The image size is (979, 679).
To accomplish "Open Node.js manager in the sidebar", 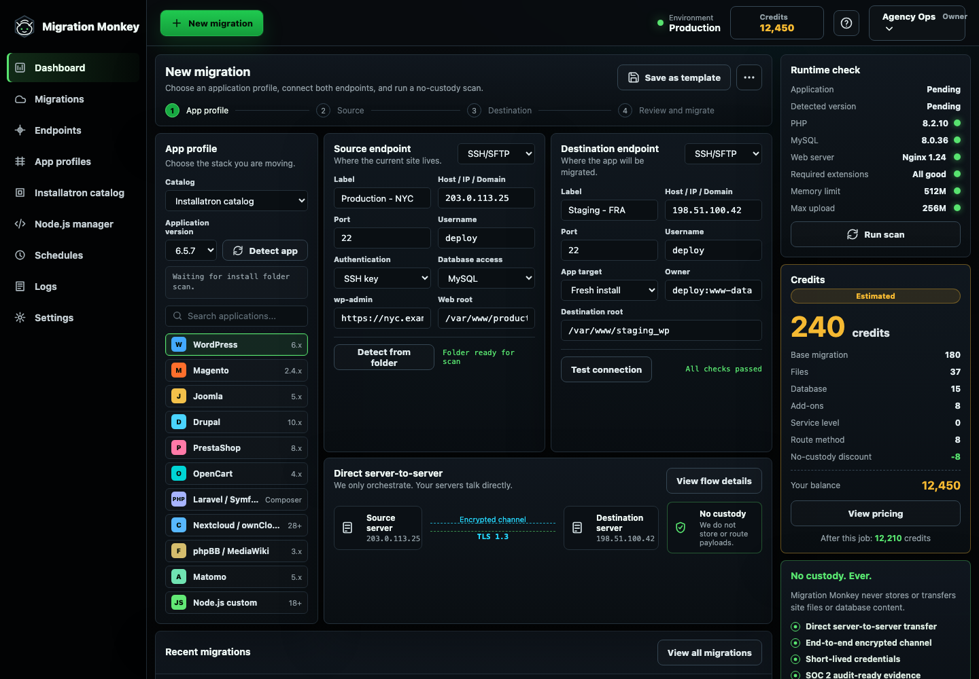I will point(73,224).
